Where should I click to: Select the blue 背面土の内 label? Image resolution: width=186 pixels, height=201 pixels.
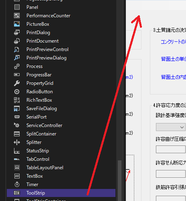pyautogui.click(x=173, y=77)
